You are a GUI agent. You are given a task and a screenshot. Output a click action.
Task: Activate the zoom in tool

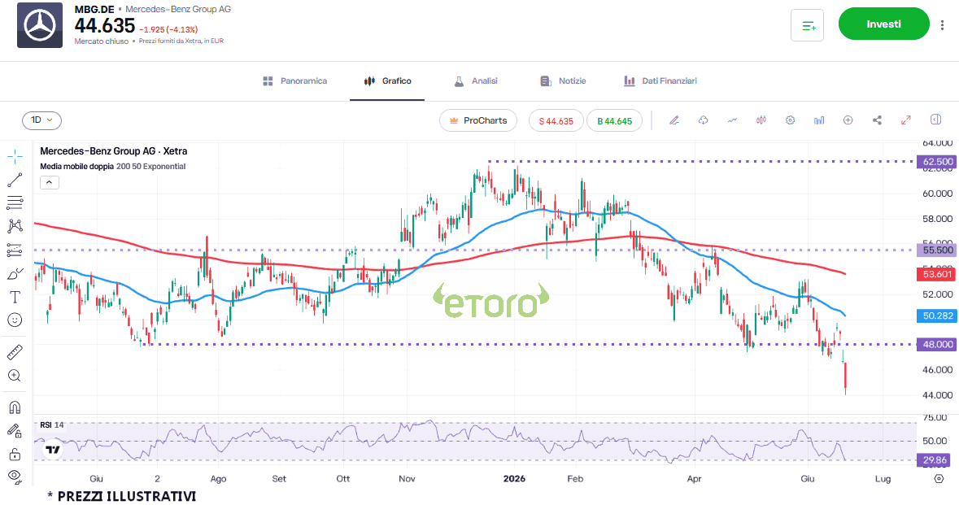coord(15,376)
